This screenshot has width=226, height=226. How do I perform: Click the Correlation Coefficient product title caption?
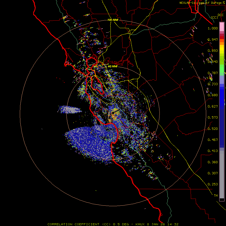113,224
